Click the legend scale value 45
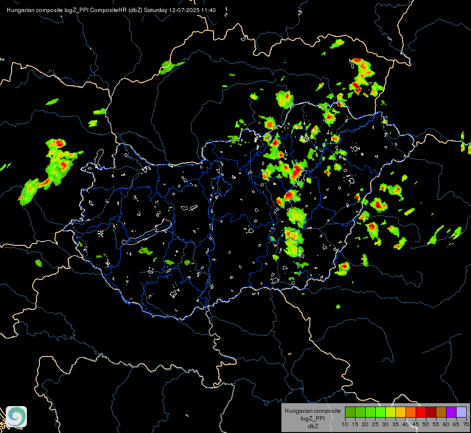The image size is (471, 433). click(416, 424)
